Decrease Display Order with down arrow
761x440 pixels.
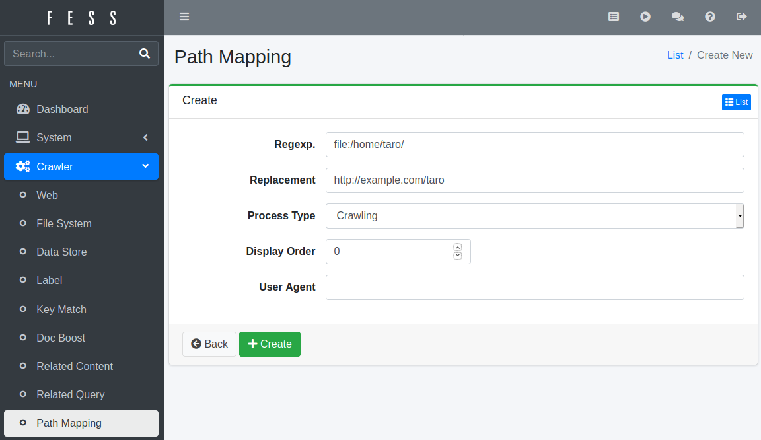pos(458,256)
